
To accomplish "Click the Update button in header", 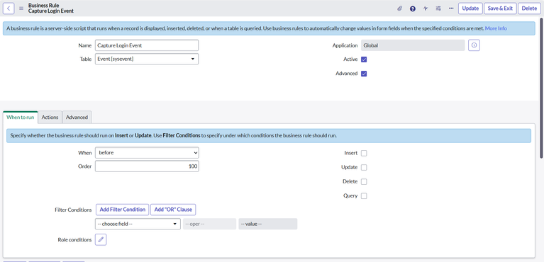I will click(x=470, y=8).
